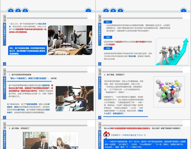Open the business team photo with man in suit
This screenshot has width=191, height=149.
pyautogui.click(x=51, y=140)
